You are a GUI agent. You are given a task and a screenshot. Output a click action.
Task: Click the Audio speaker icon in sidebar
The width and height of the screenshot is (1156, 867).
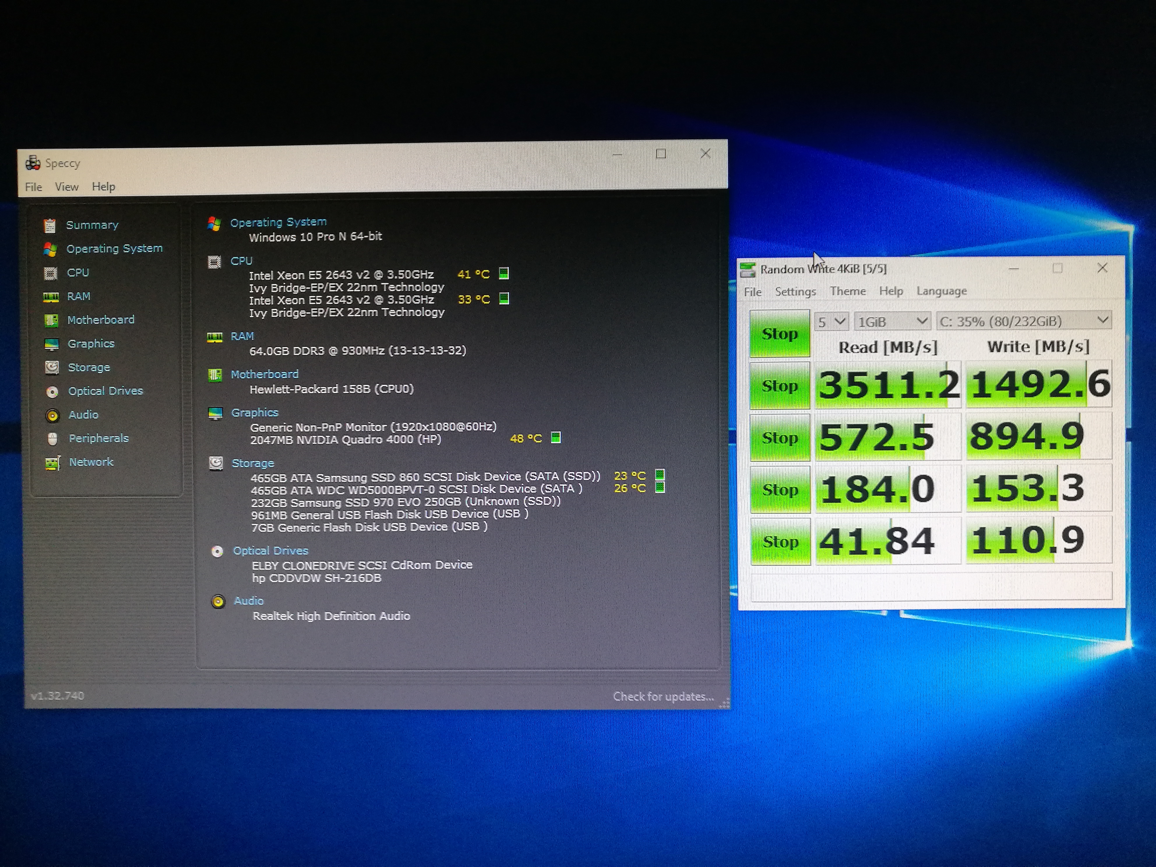pyautogui.click(x=52, y=415)
